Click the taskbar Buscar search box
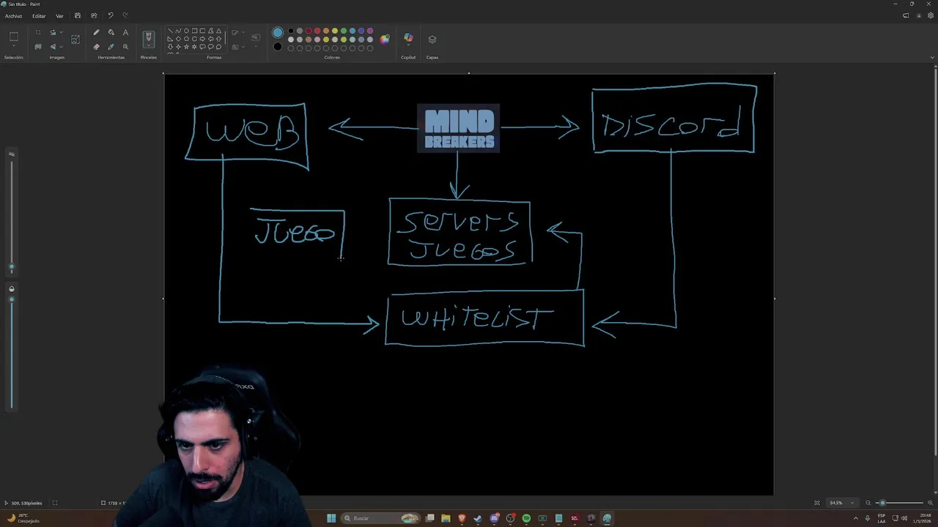 click(x=380, y=518)
